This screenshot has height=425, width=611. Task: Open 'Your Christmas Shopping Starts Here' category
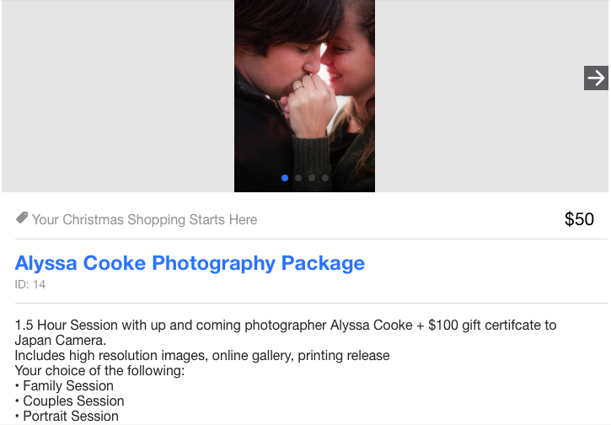pyautogui.click(x=144, y=220)
